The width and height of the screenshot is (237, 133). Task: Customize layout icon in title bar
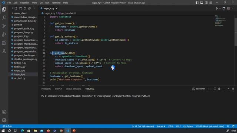211,3
